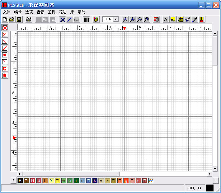This screenshot has width=221, height=193.
Task: Select three-quarter stitch in left toolbar
Action: [x=5, y=34]
